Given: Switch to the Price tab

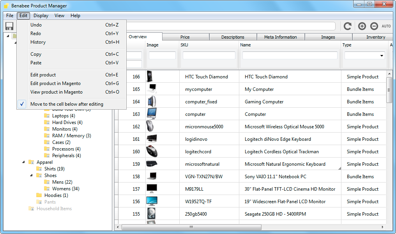Looking at the screenshot, I should (x=185, y=37).
